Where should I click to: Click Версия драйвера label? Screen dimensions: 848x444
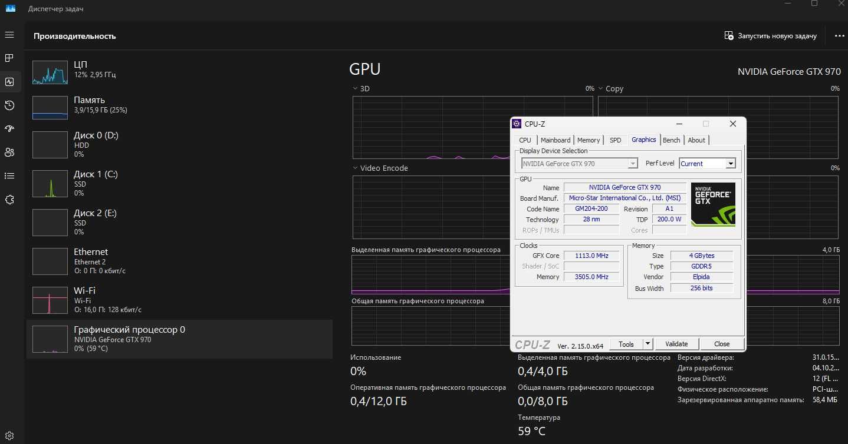click(706, 357)
